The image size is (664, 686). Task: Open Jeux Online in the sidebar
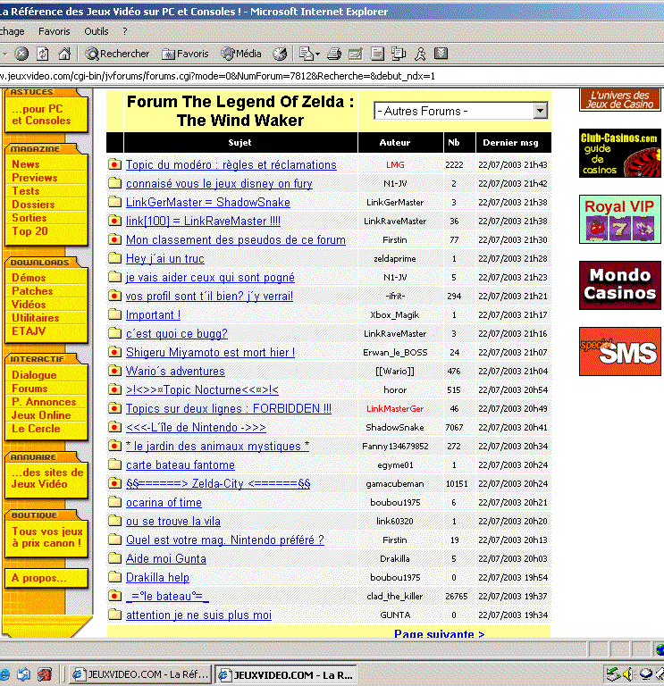click(x=41, y=415)
